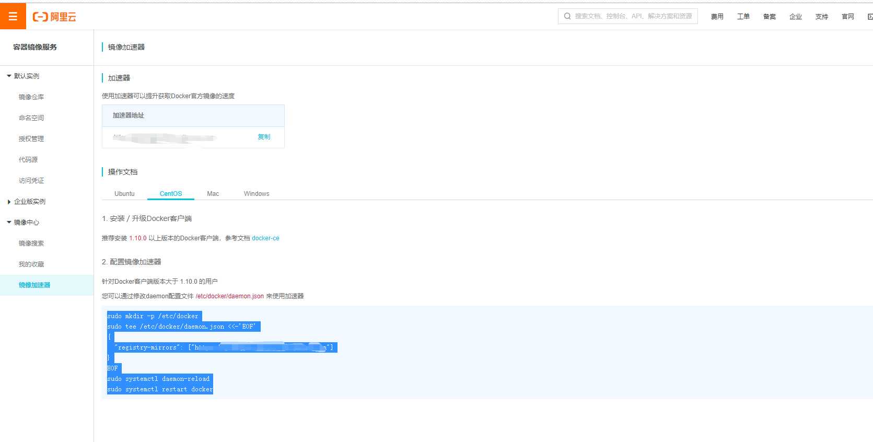Viewport: 873px width, 442px height.
Task: Open the cut-off icon after 官网
Action: coord(870,17)
